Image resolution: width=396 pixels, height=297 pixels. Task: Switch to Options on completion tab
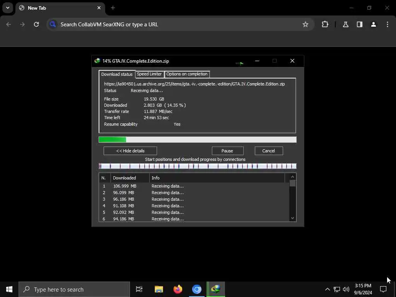click(x=187, y=74)
